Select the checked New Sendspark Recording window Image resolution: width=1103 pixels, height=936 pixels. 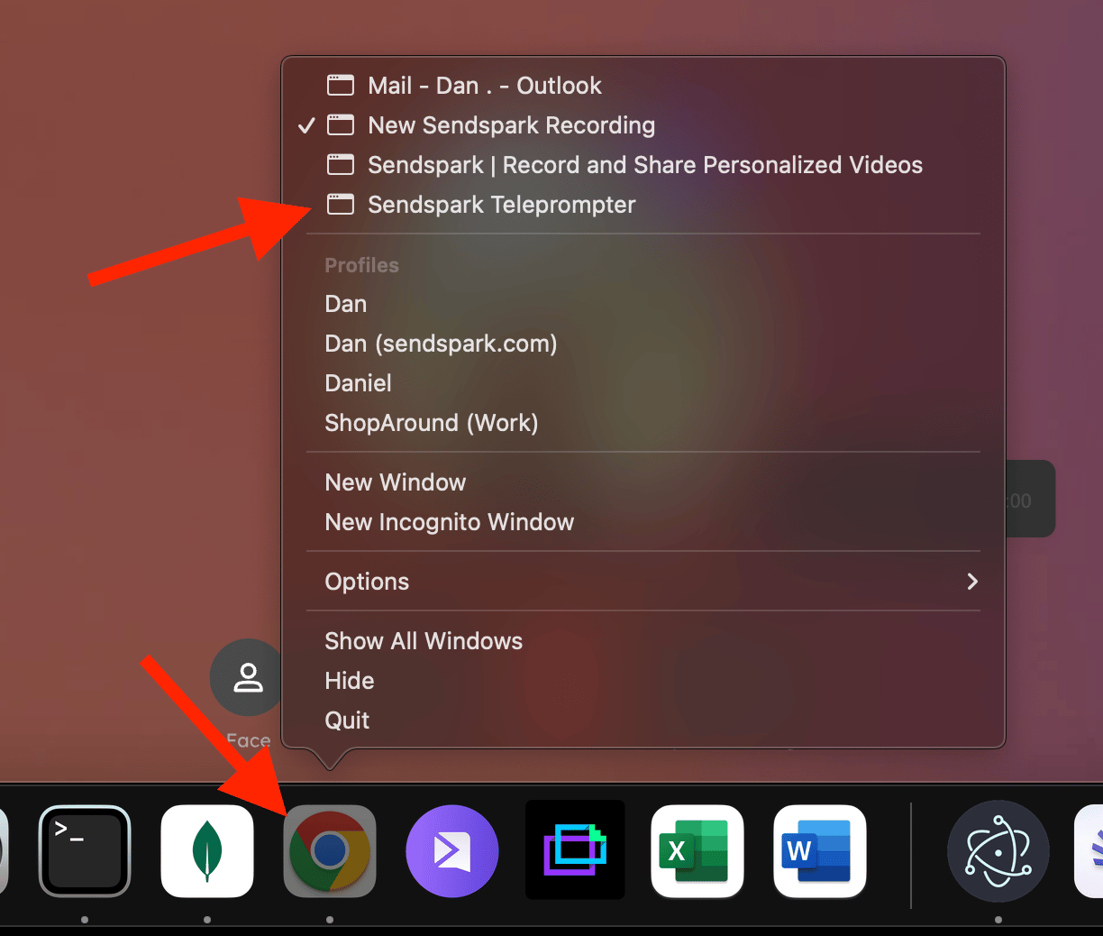pyautogui.click(x=643, y=125)
